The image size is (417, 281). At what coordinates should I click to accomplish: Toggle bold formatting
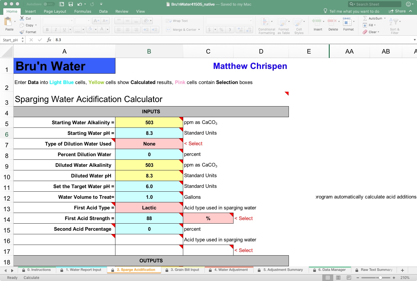click(x=47, y=30)
